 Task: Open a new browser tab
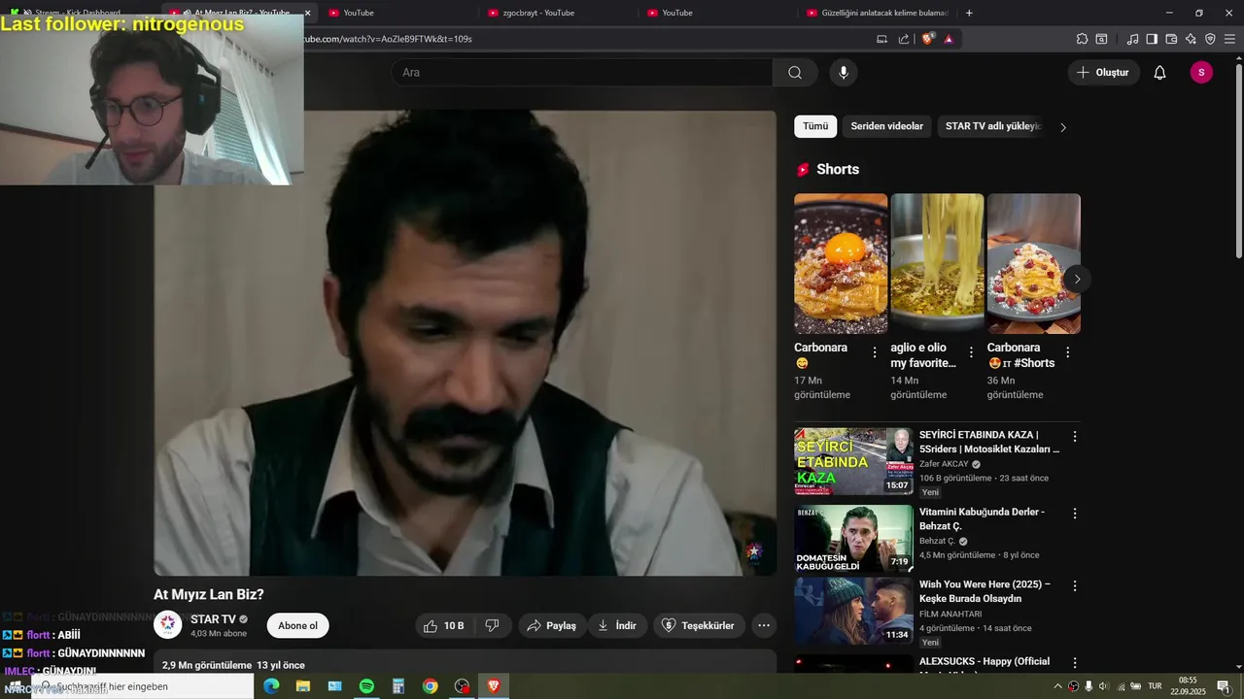click(x=969, y=13)
